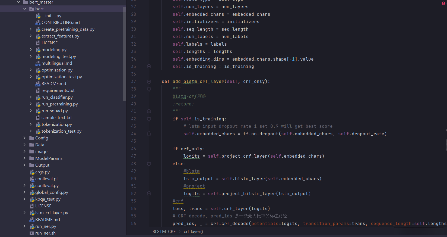Select the README.md file name below lstm_crf_layer.py
This screenshot has height=237, width=447.
pyautogui.click(x=47, y=220)
